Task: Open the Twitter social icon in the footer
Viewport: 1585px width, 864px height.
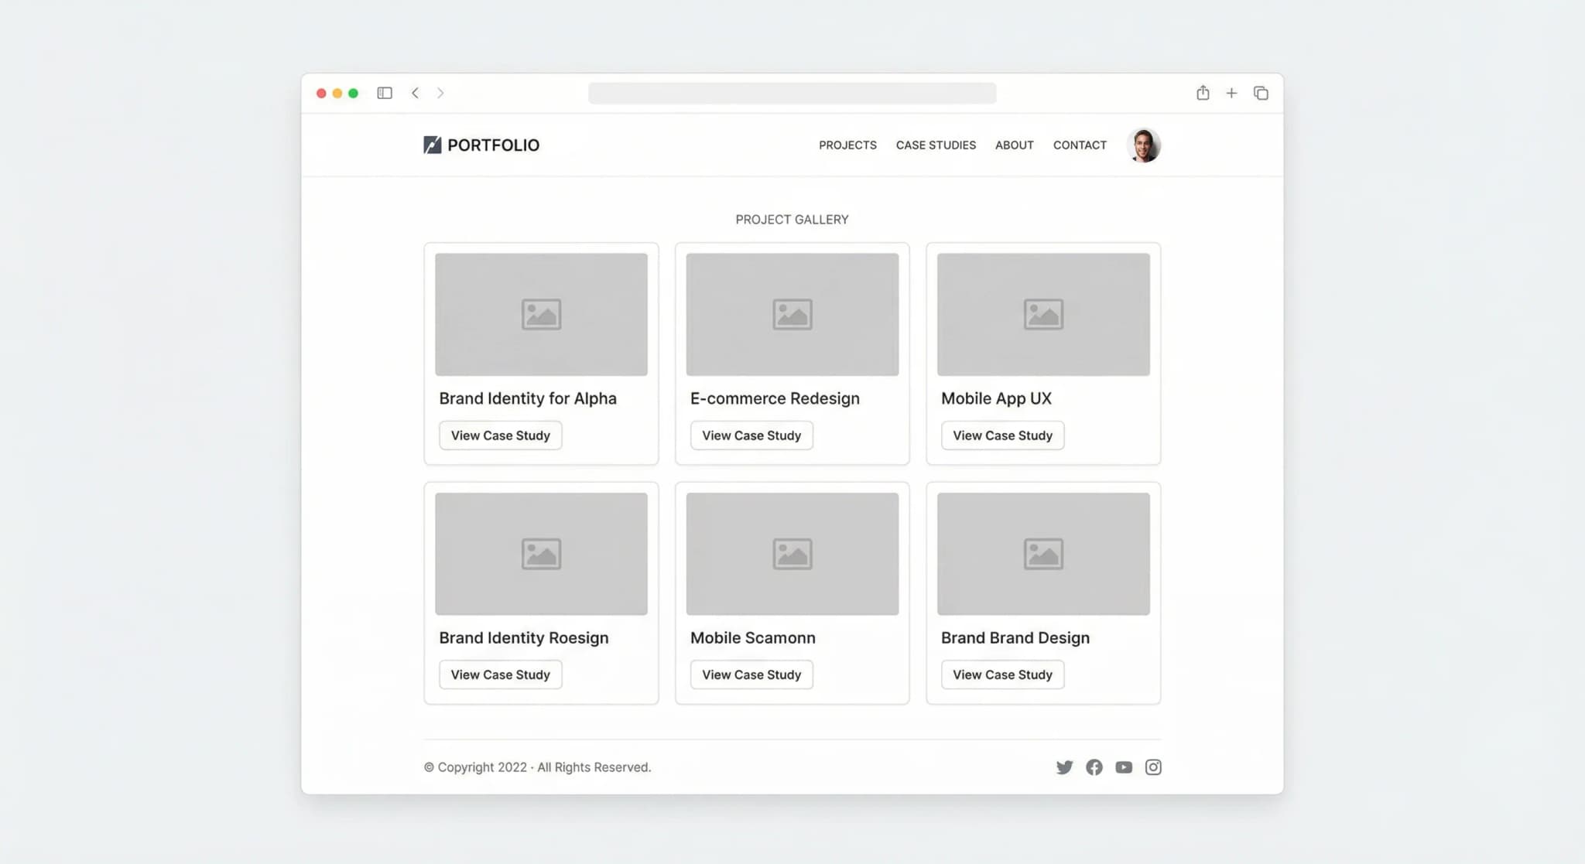Action: click(x=1064, y=767)
